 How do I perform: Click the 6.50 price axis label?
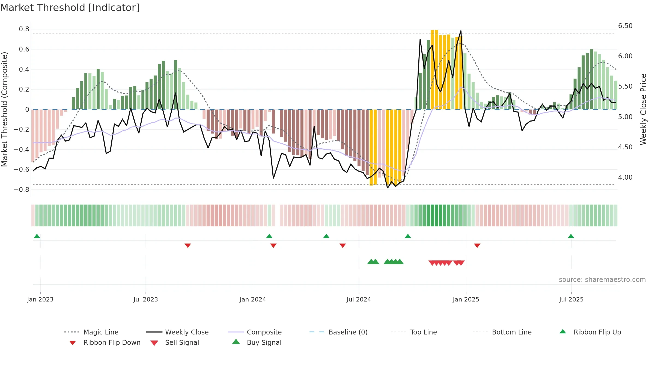tap(625, 26)
